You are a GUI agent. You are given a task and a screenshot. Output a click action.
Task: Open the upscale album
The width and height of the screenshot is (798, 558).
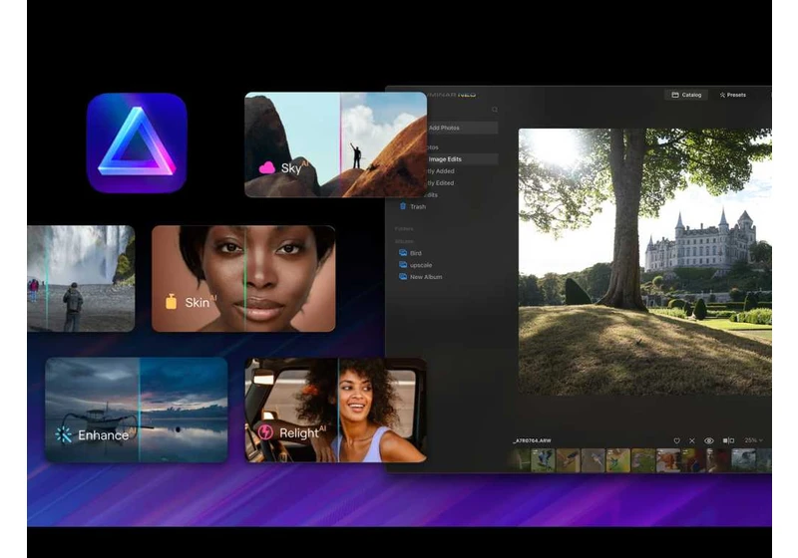pos(421,265)
